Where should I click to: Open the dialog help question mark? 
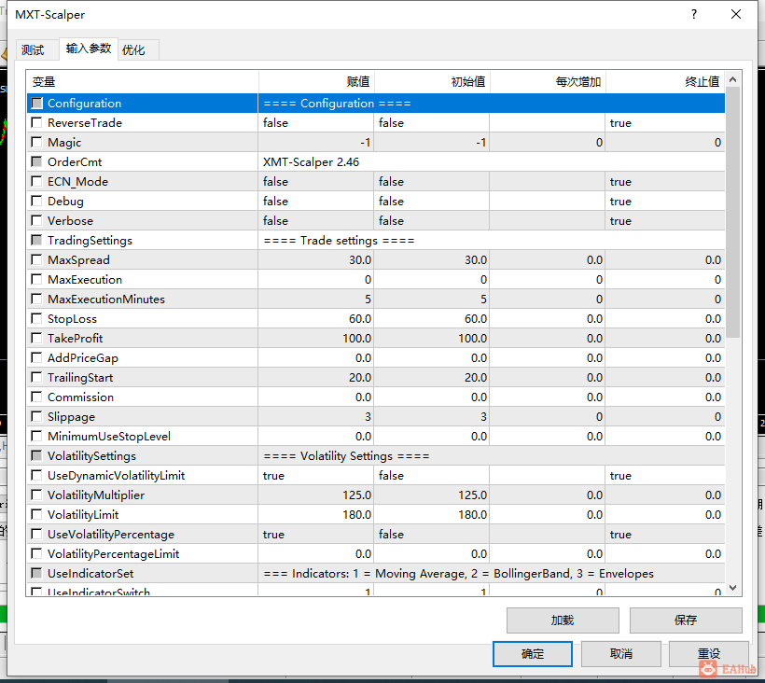click(694, 14)
